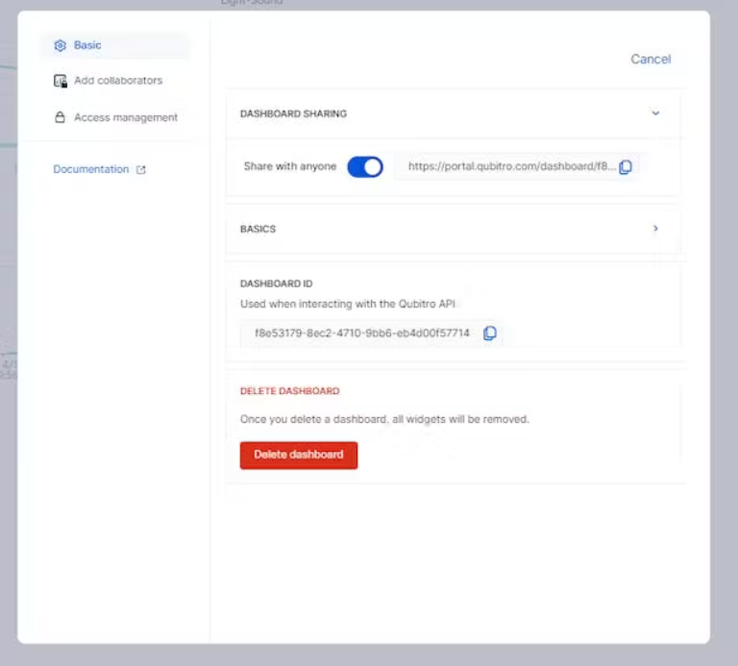The width and height of the screenshot is (738, 666).
Task: Collapse the Dashboard Sharing section chevron
Action: (x=655, y=113)
